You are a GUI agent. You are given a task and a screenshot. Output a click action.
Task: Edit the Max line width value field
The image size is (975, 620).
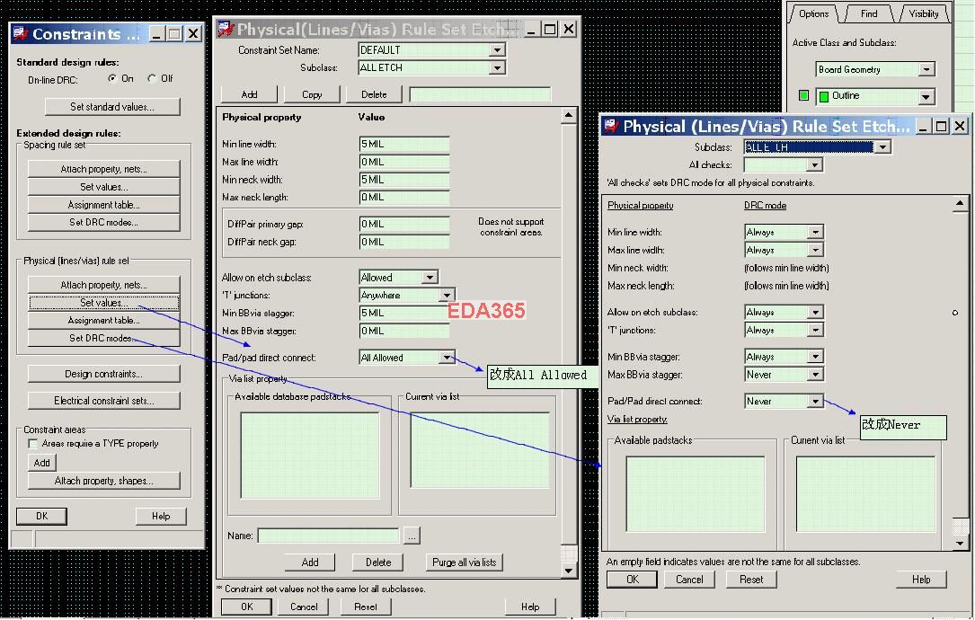coord(404,162)
